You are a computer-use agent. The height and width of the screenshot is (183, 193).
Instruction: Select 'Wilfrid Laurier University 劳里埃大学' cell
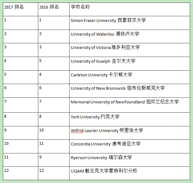(130, 133)
